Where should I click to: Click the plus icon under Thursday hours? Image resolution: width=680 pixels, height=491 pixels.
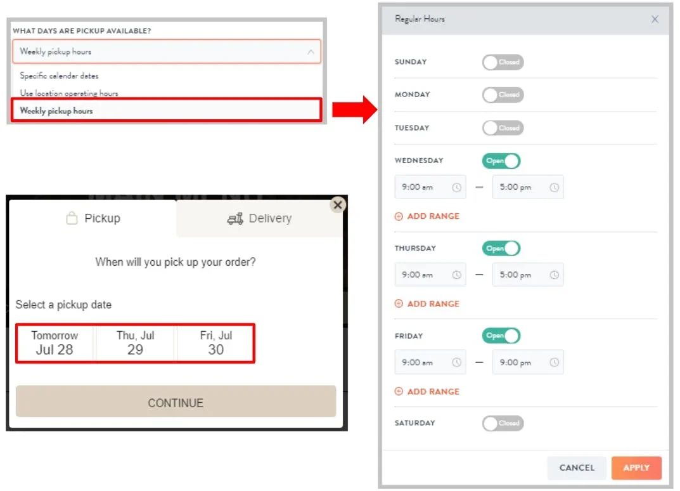[399, 303]
